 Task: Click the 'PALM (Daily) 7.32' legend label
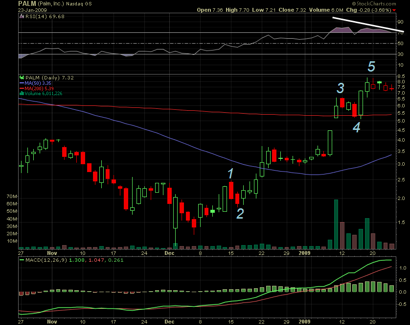[49, 78]
